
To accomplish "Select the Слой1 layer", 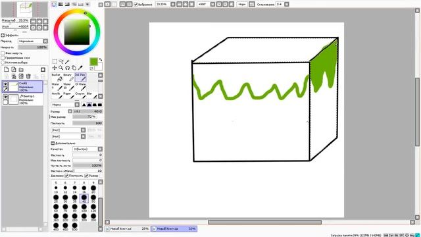I will (22, 86).
